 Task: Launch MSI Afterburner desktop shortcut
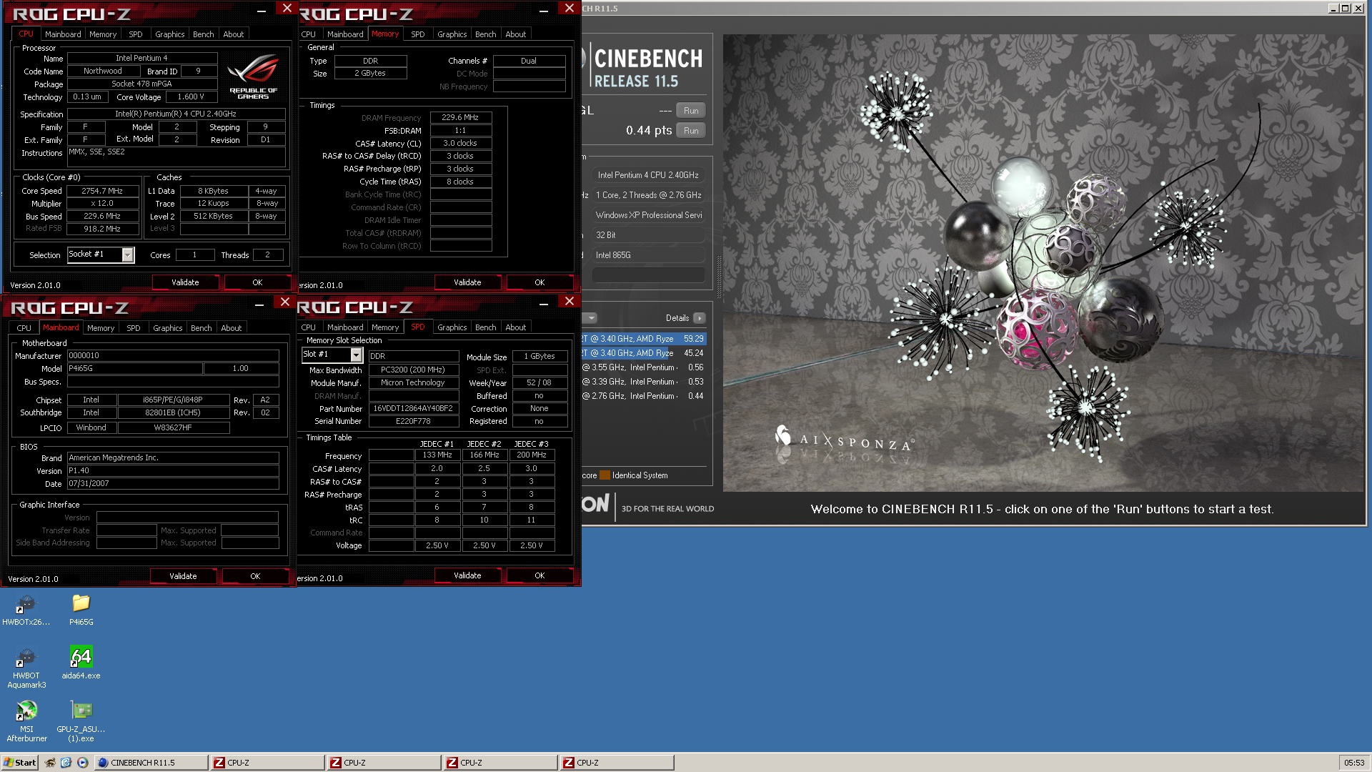pyautogui.click(x=26, y=721)
